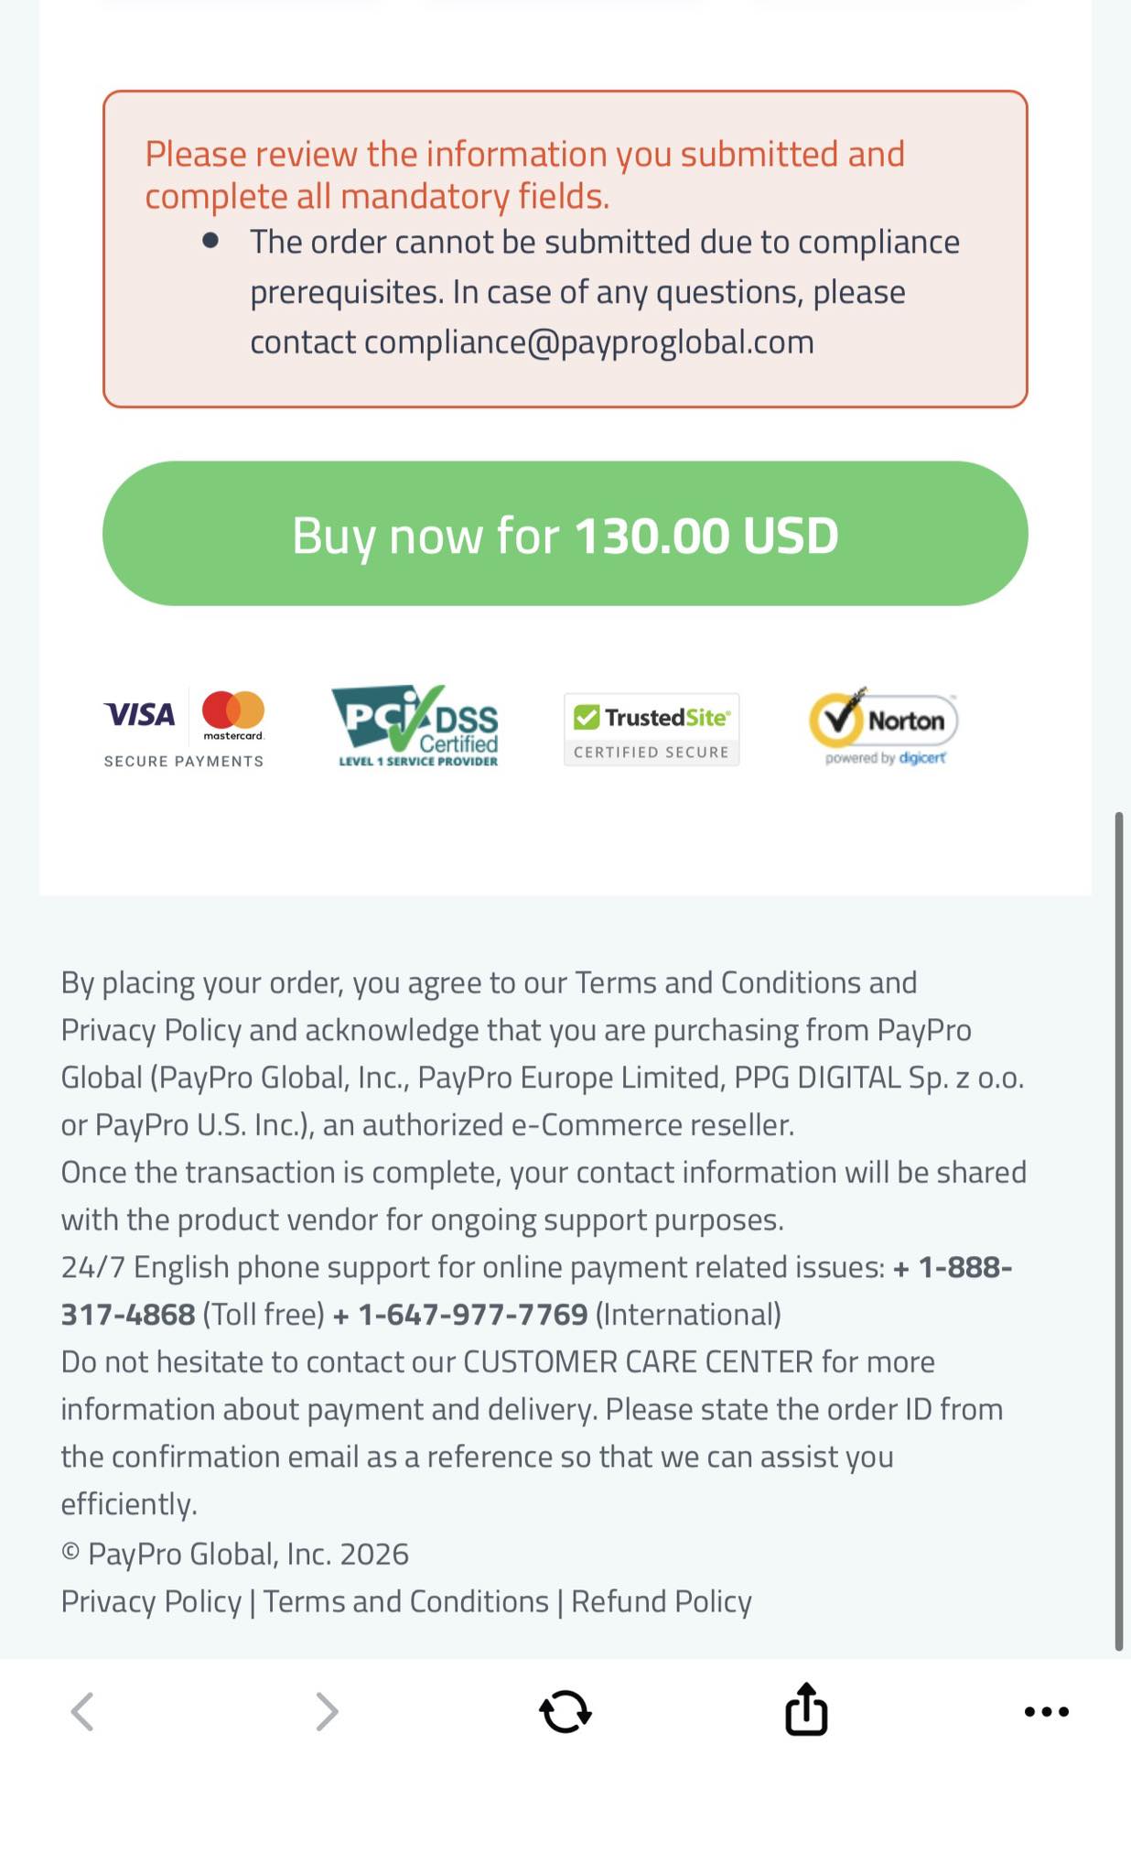
Task: Open the footer Terms and Conditions link
Action: click(405, 1601)
